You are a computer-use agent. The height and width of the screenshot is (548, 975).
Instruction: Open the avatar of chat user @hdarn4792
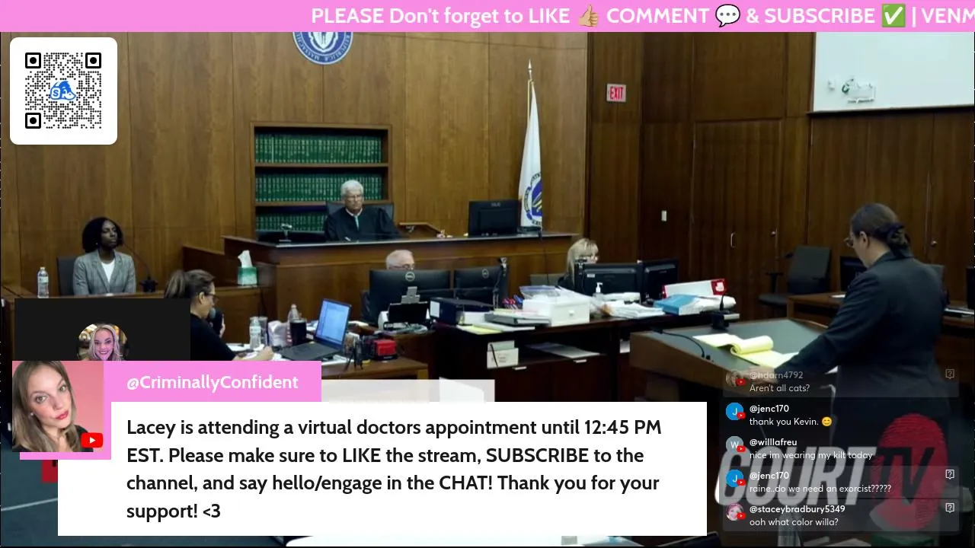[x=734, y=379]
